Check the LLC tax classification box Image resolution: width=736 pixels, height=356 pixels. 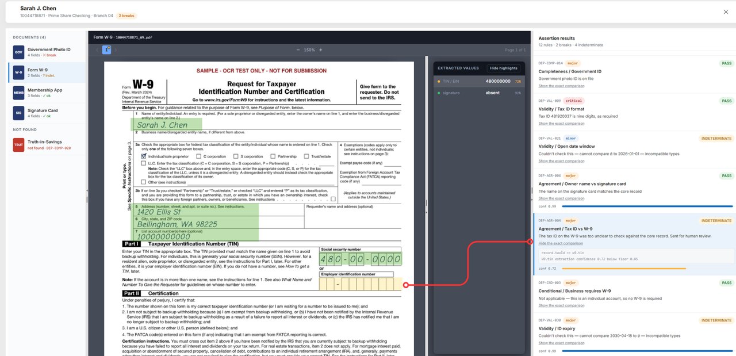point(144,163)
